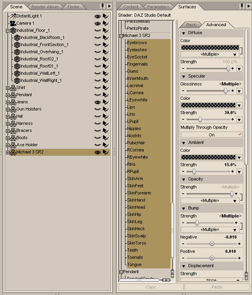The width and height of the screenshot is (252, 295).
Task: Switch to the Scene tab
Action: coord(16,7)
